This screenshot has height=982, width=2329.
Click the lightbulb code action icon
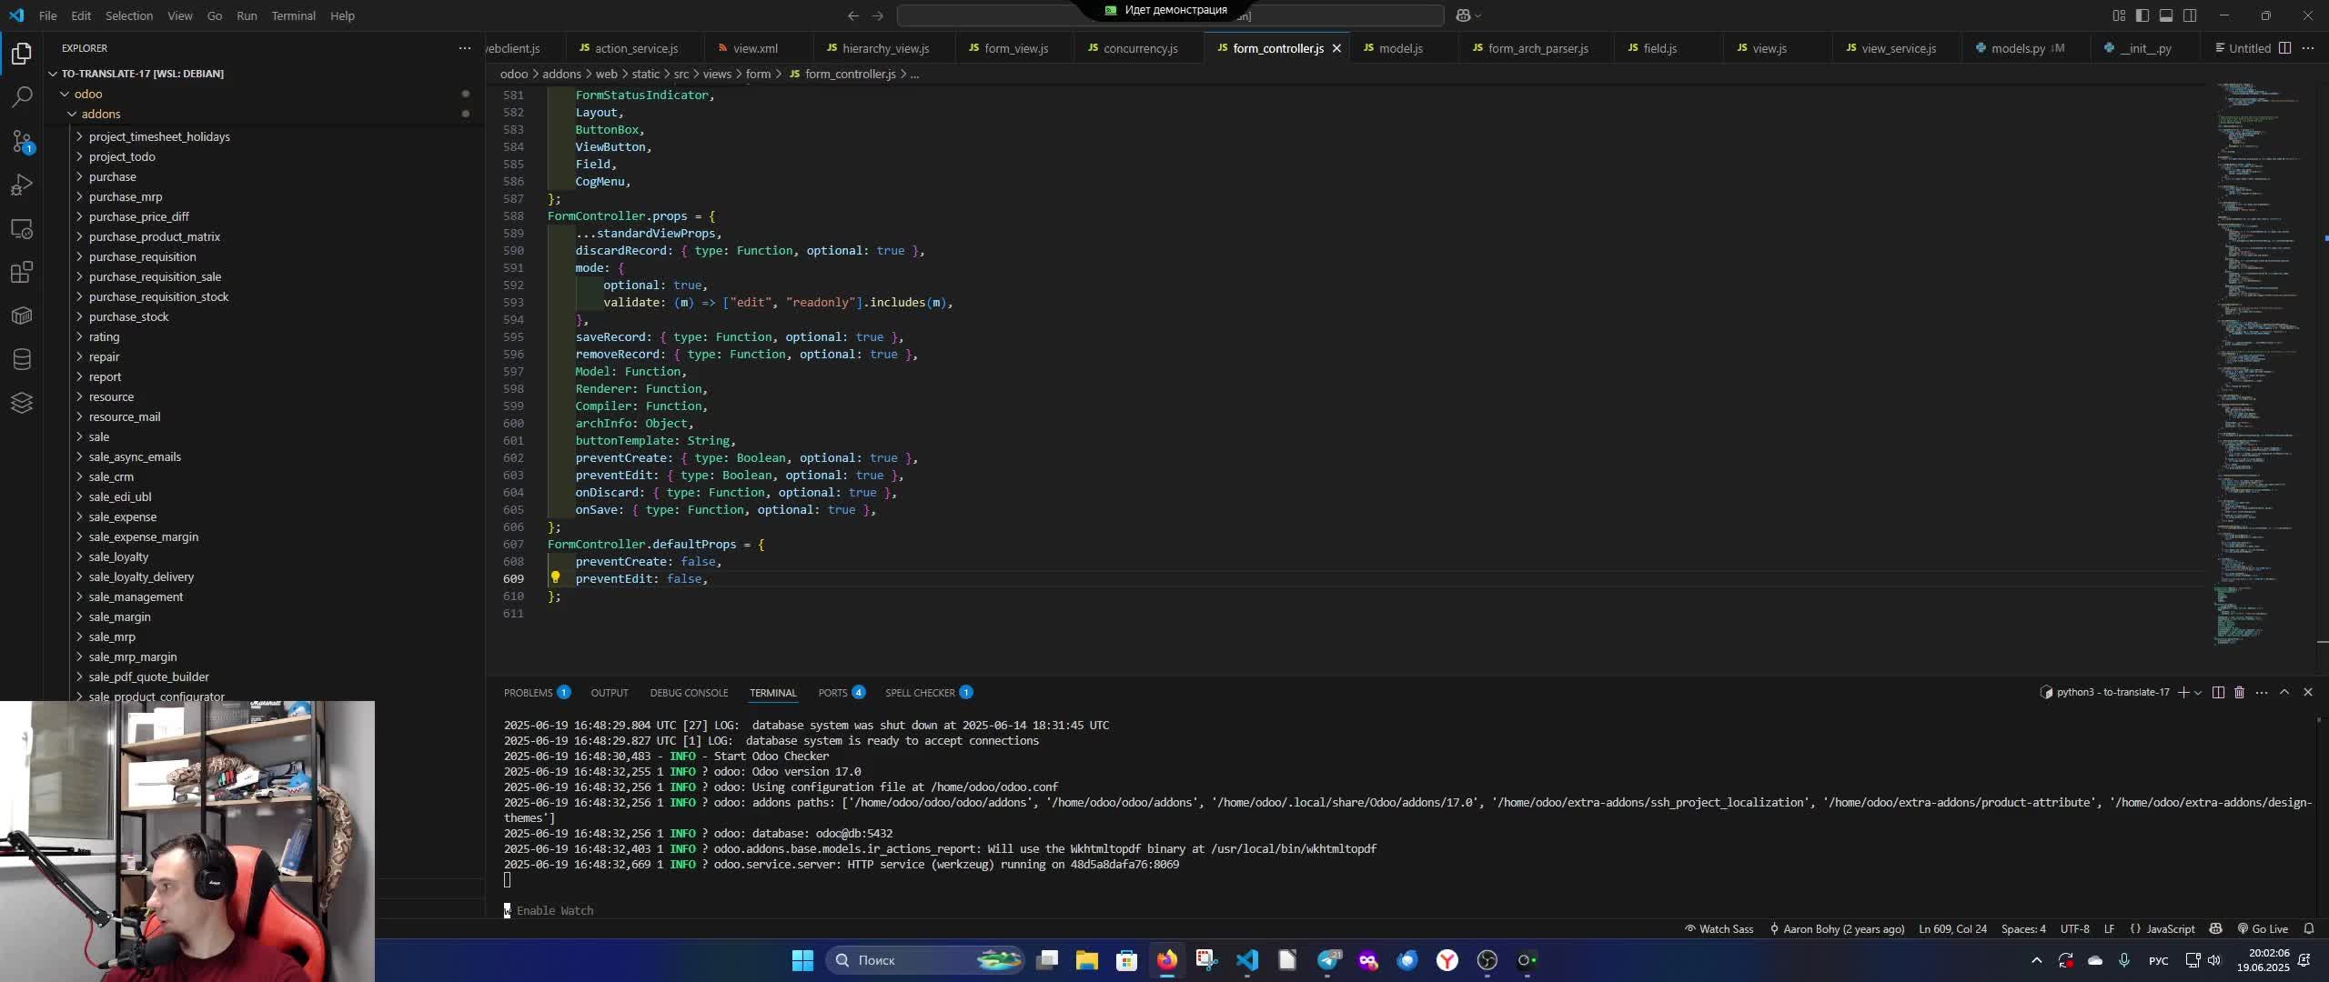555,577
